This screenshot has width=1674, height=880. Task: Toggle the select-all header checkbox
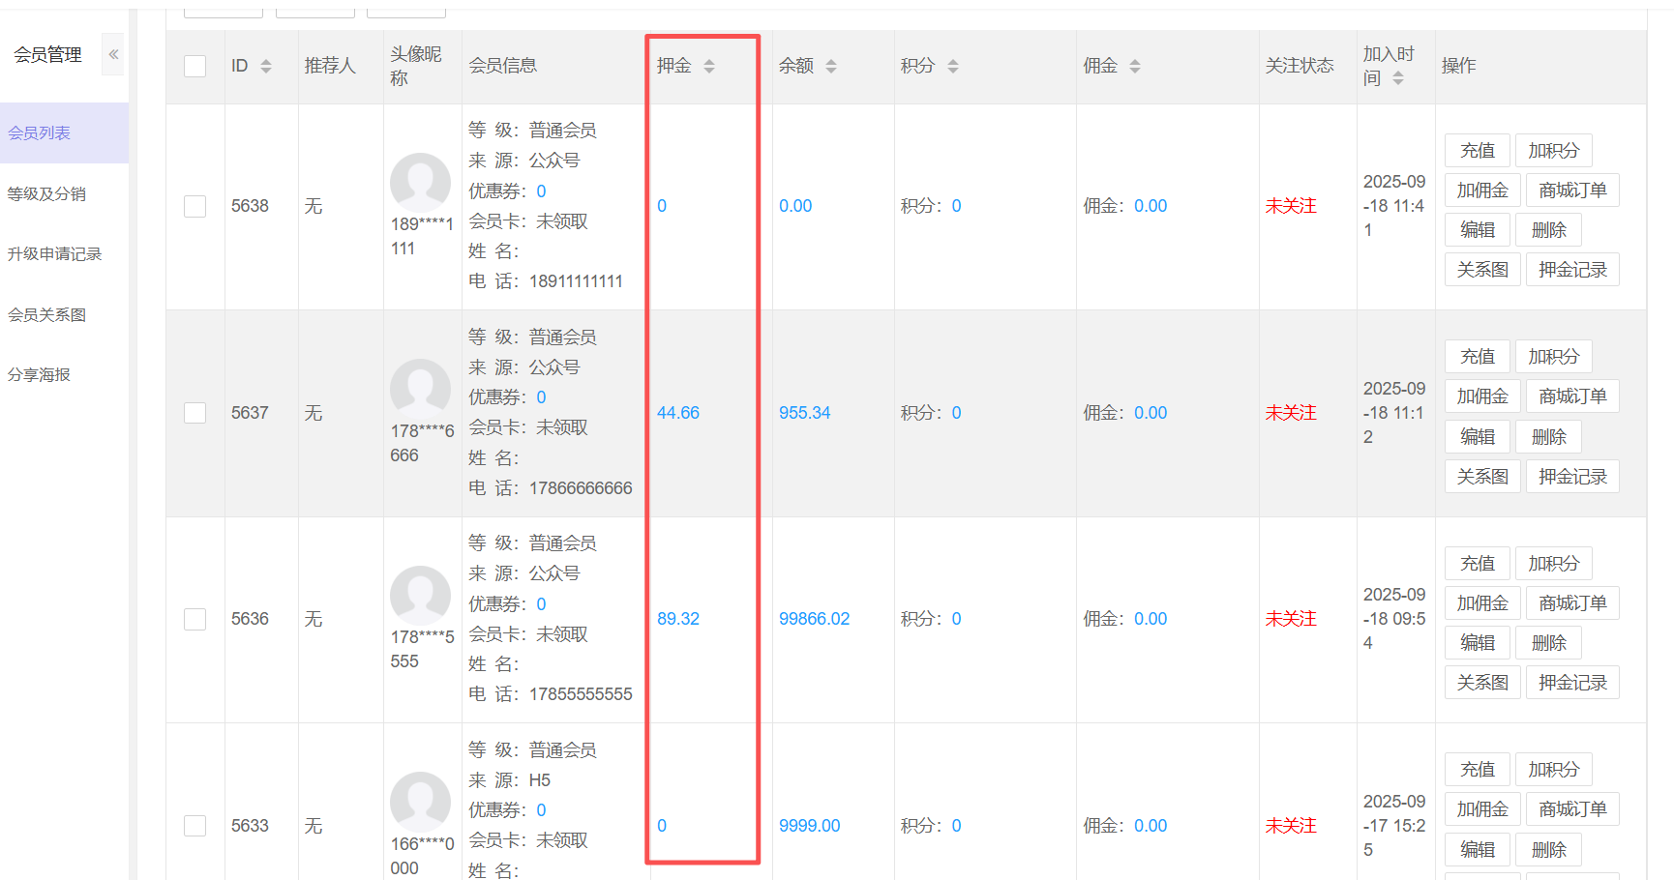point(195,66)
